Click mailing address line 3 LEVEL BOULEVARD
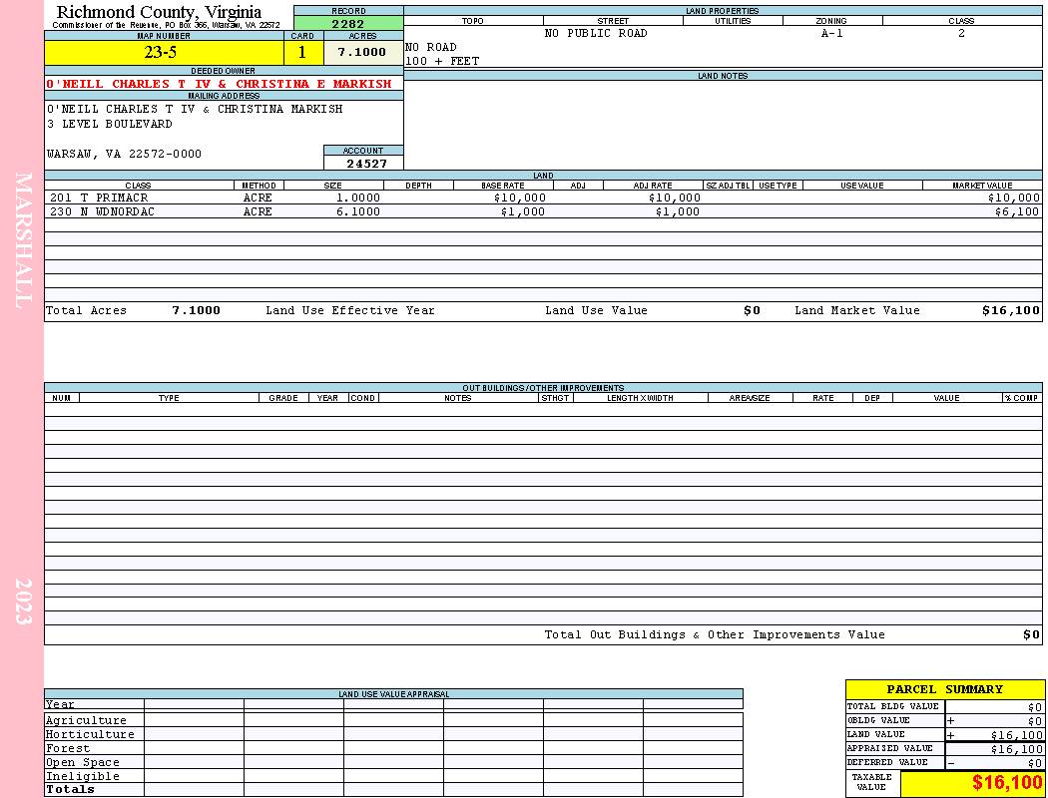The height and width of the screenshot is (798, 1048). tap(110, 125)
